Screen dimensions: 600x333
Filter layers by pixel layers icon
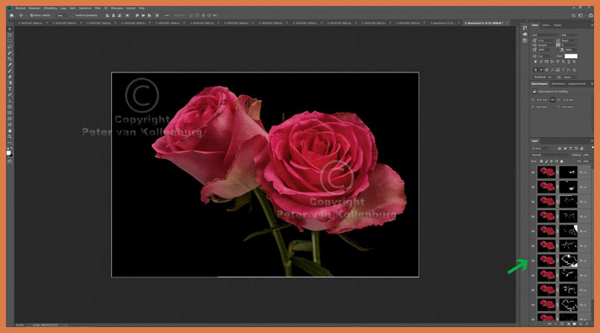(x=560, y=148)
